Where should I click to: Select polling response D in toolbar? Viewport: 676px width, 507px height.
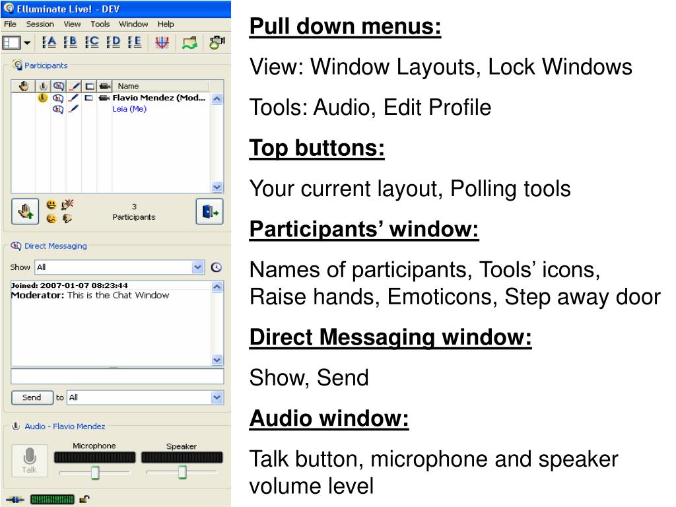[x=114, y=42]
